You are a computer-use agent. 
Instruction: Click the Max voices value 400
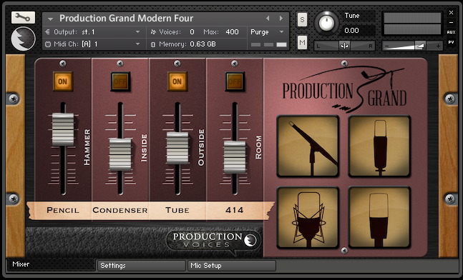pyautogui.click(x=232, y=32)
